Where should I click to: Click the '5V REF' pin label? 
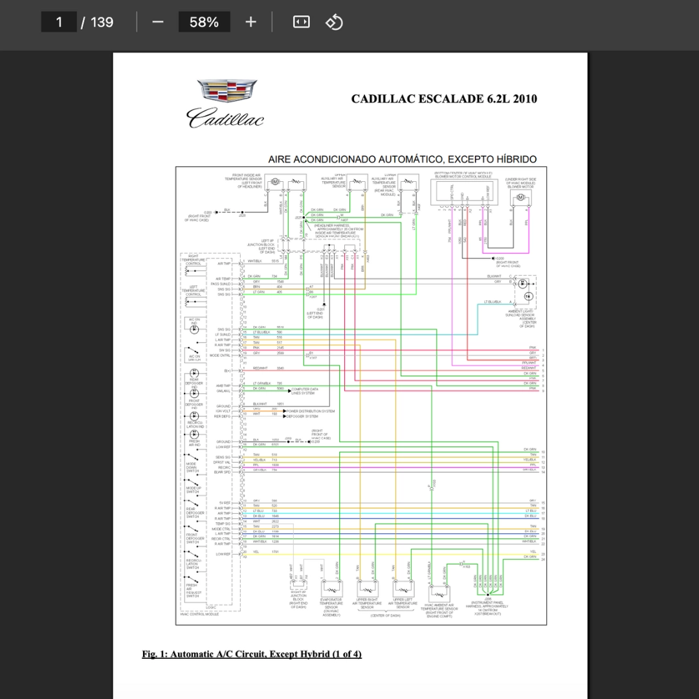(x=225, y=503)
